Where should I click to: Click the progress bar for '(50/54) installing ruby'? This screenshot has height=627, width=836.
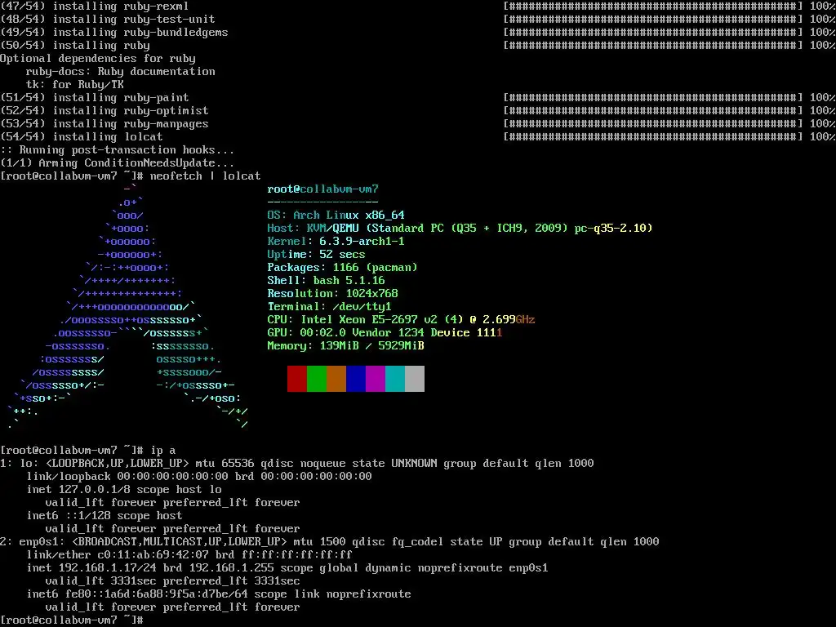[x=653, y=46]
